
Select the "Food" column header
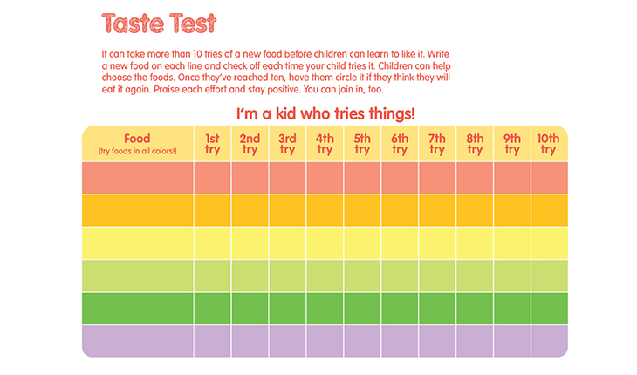tap(137, 144)
